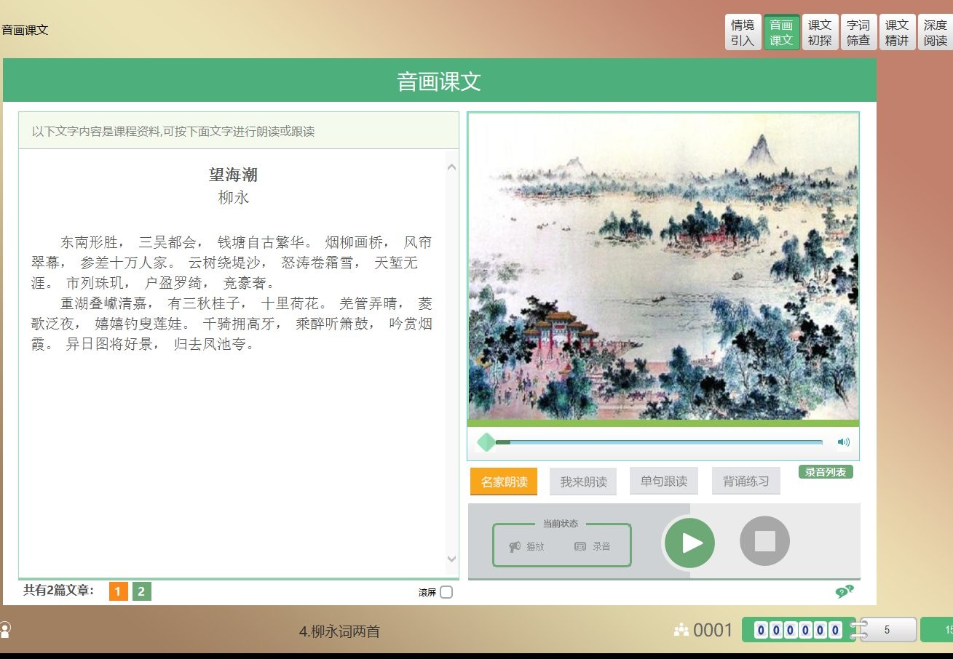The height and width of the screenshot is (659, 953).
Task: Click the green play button
Action: tap(689, 543)
